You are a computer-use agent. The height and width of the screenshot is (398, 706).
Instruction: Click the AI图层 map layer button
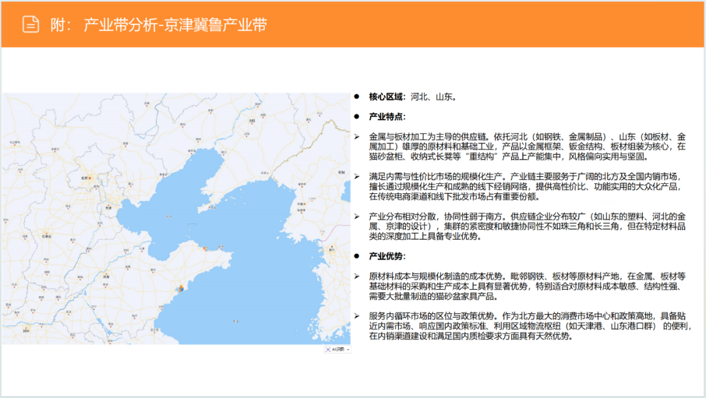click(337, 349)
